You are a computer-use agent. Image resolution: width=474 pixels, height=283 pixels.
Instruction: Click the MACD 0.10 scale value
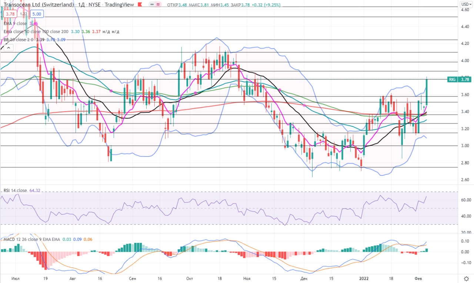pyautogui.click(x=465, y=241)
